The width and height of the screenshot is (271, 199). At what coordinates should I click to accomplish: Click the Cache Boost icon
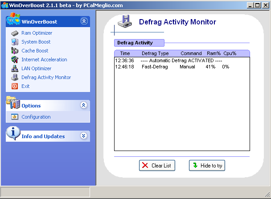[15, 51]
